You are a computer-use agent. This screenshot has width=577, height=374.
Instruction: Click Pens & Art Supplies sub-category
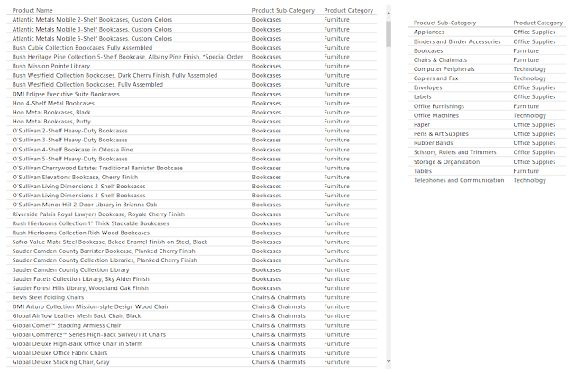pyautogui.click(x=441, y=134)
